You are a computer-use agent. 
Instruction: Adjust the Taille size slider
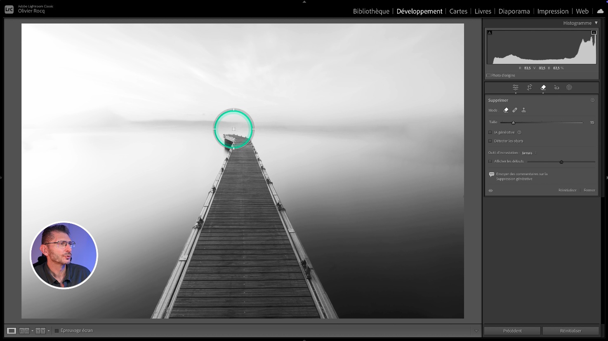pyautogui.click(x=514, y=122)
